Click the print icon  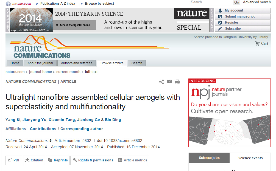[x=177, y=82]
